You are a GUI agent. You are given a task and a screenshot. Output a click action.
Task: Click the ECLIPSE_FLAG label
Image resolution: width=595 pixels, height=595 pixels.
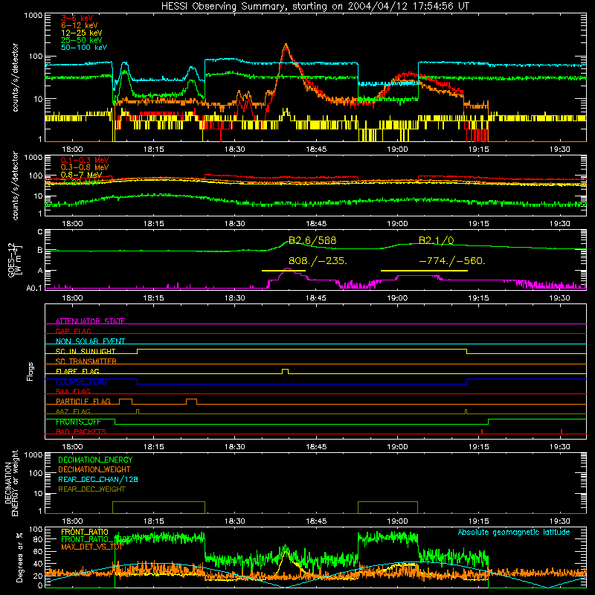click(x=81, y=382)
